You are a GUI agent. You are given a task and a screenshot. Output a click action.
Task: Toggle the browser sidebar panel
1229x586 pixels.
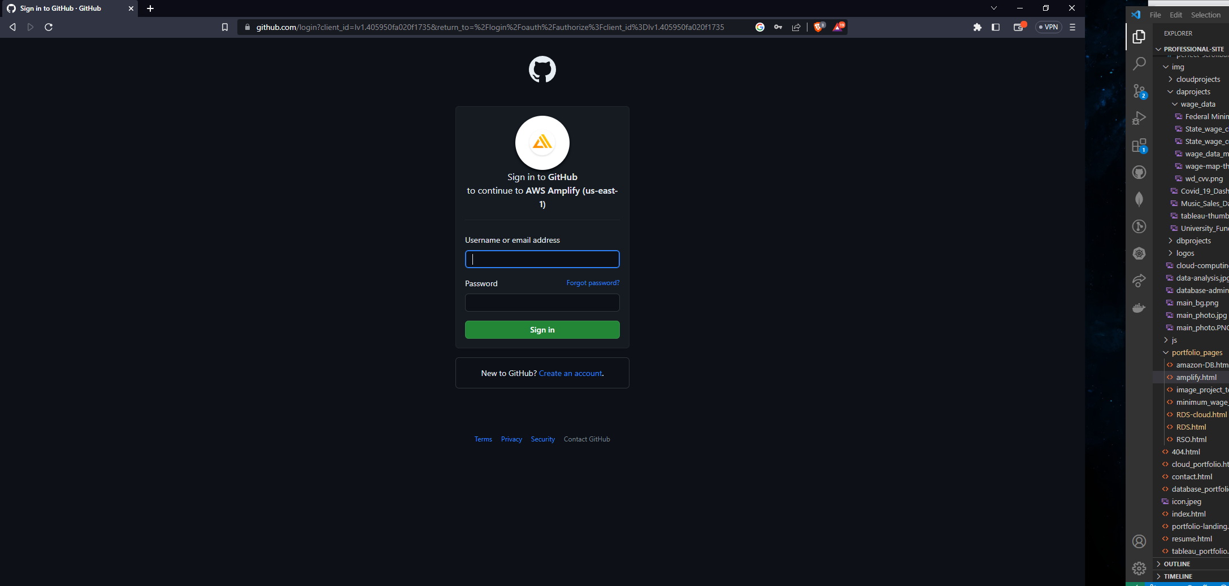[996, 27]
